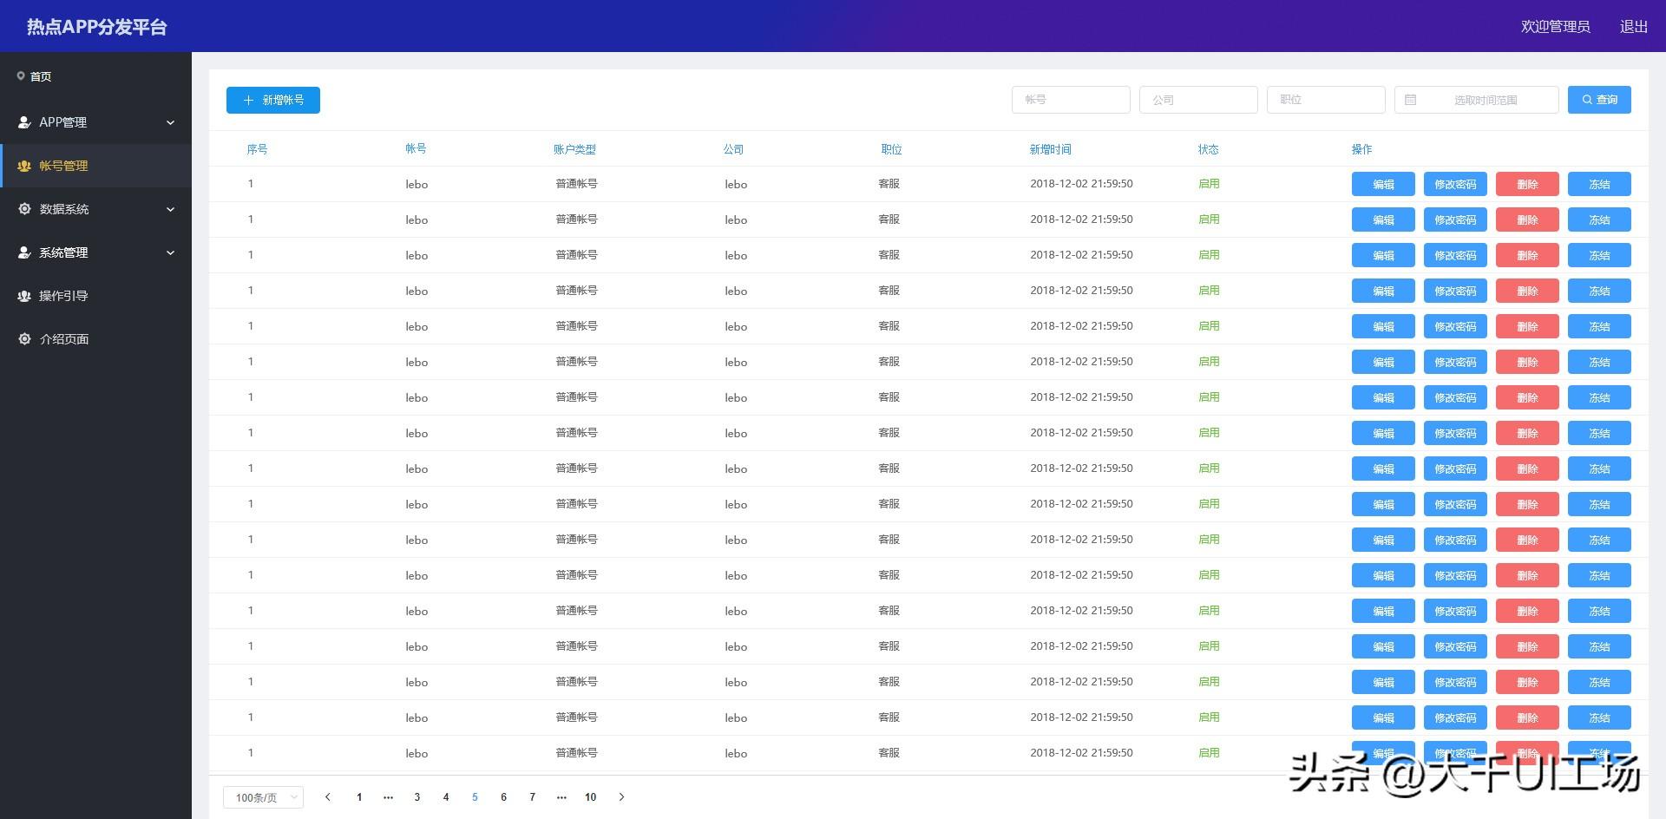
Task: Go to page 4 in pagination
Action: coord(446,797)
